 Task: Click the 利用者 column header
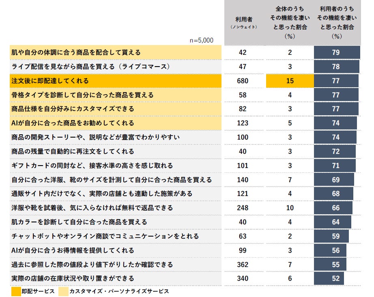click(244, 23)
